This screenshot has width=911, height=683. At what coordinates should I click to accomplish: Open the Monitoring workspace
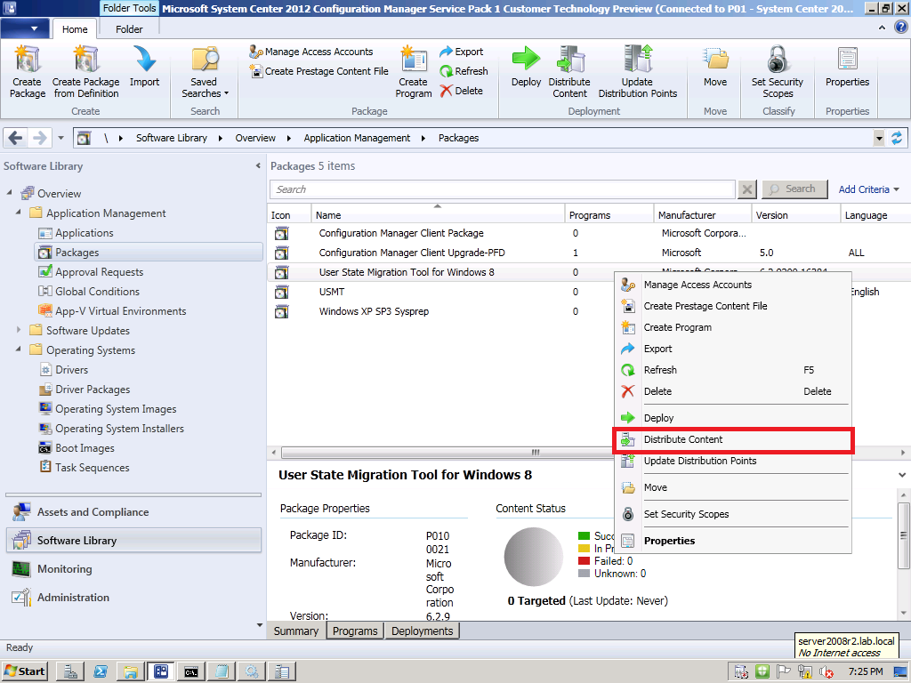click(133, 569)
